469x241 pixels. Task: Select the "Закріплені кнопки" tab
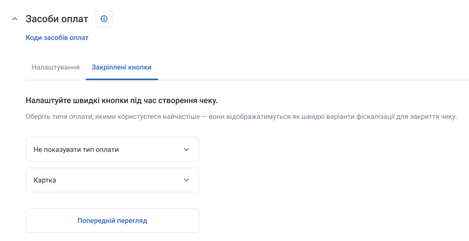[x=121, y=67]
